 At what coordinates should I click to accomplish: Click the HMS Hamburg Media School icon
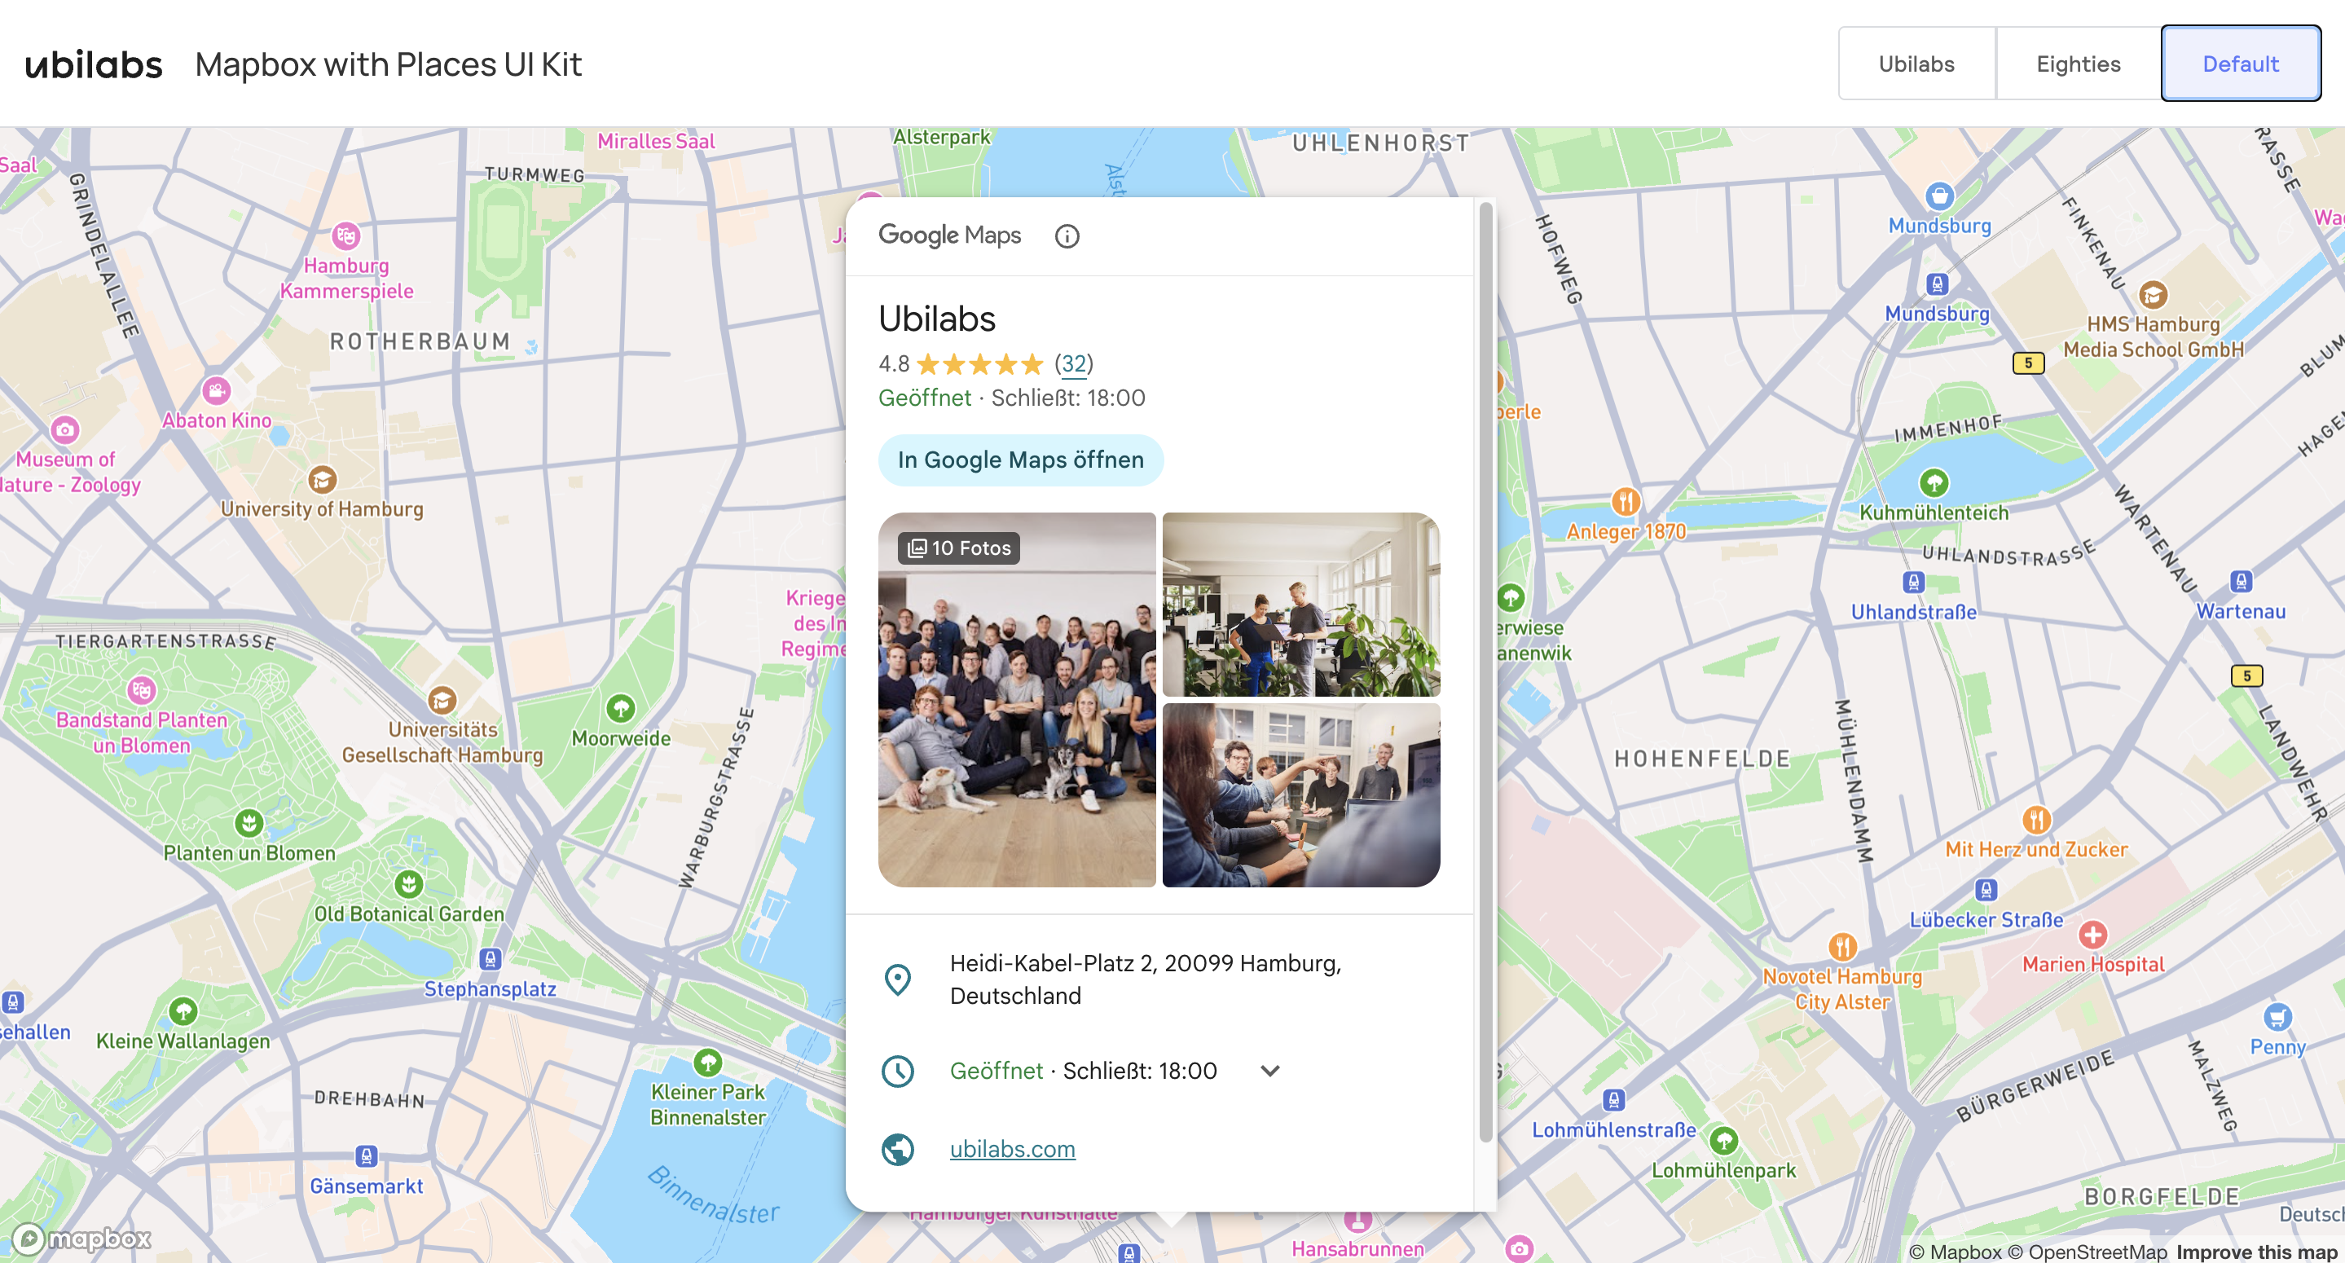[2153, 294]
